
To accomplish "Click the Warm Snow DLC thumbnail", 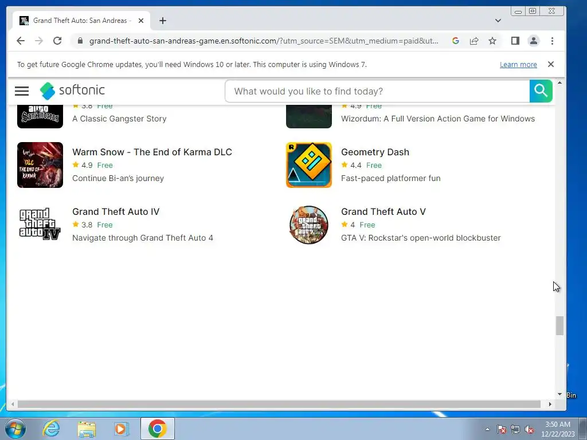I will (x=40, y=165).
